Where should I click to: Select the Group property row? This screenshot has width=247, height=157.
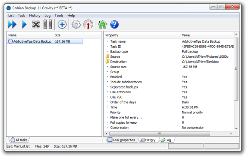[169, 72]
